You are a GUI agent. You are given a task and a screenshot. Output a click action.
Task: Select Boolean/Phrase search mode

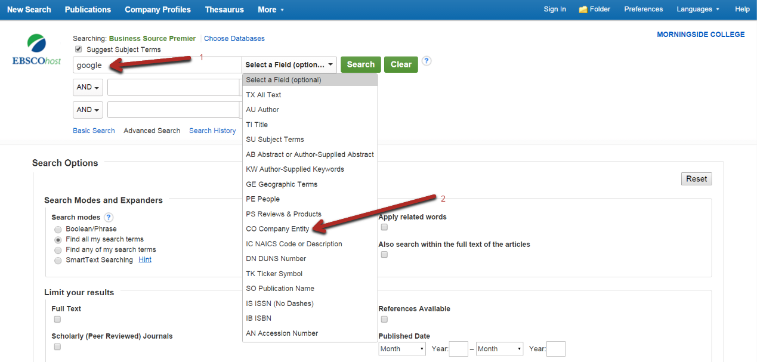(58, 229)
